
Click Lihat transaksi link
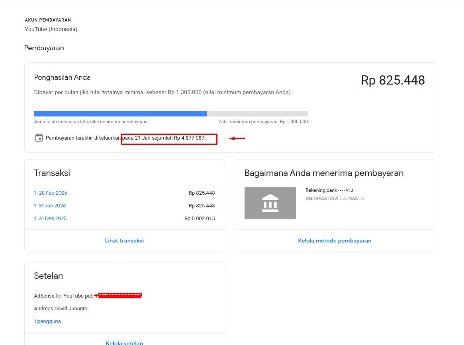pyautogui.click(x=124, y=241)
